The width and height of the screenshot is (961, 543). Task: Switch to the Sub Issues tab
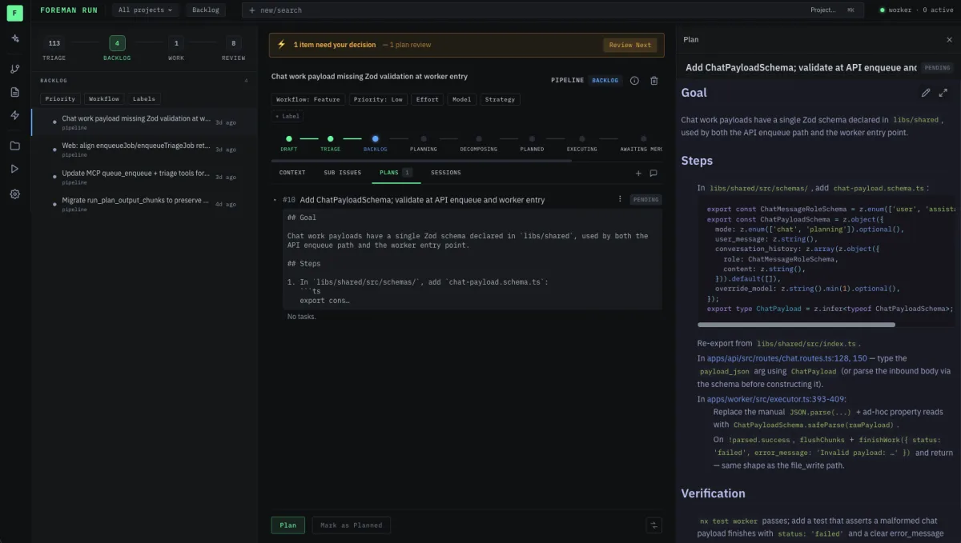point(342,173)
